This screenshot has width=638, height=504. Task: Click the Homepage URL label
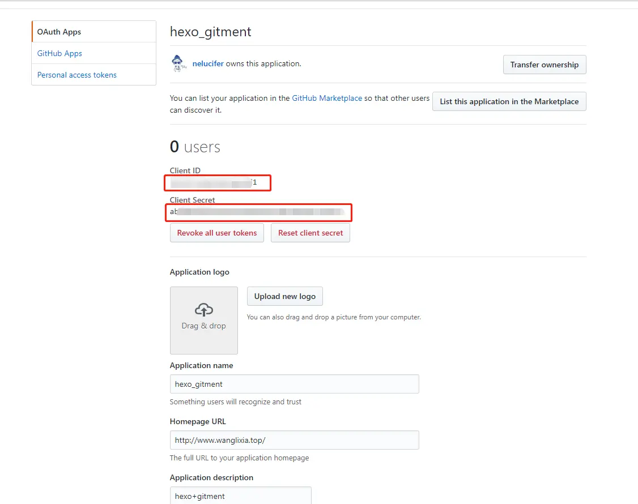(x=198, y=421)
